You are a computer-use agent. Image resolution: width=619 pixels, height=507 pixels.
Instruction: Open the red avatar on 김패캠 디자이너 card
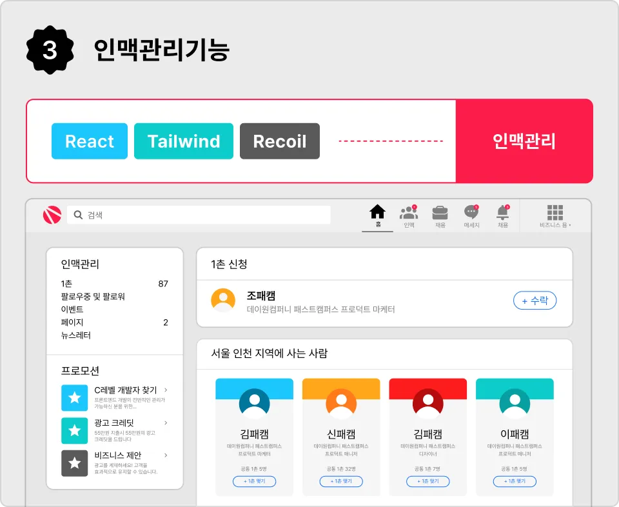click(428, 404)
